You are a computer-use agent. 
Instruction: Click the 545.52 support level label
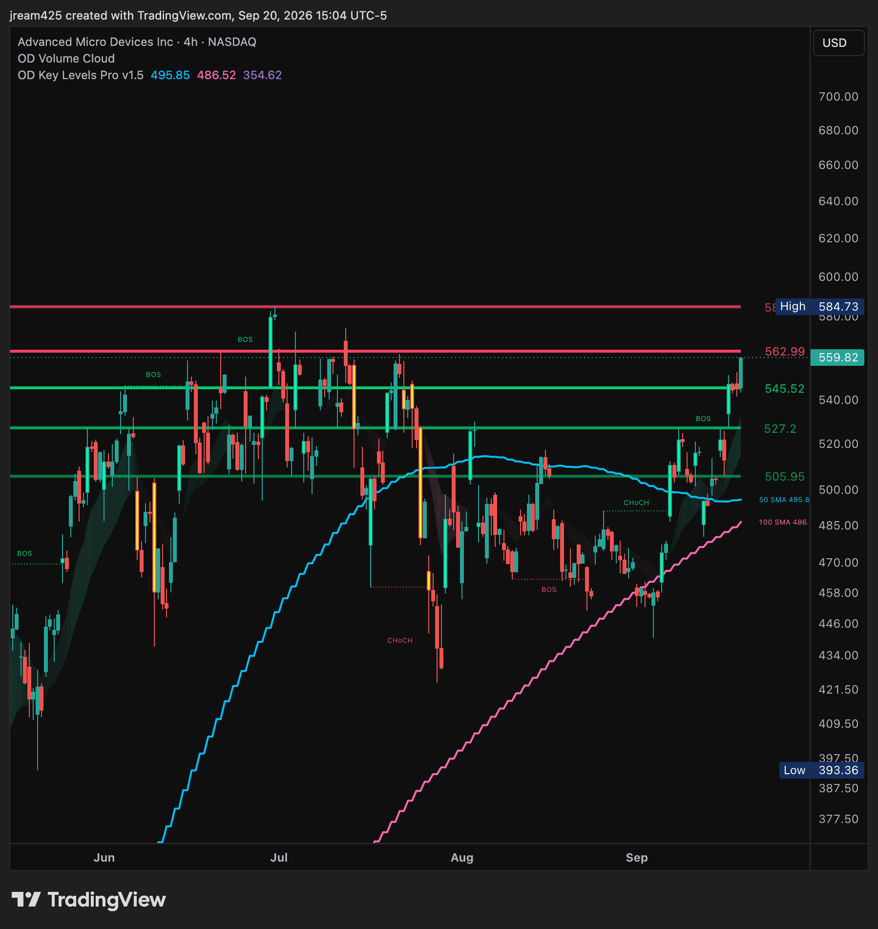tap(785, 389)
